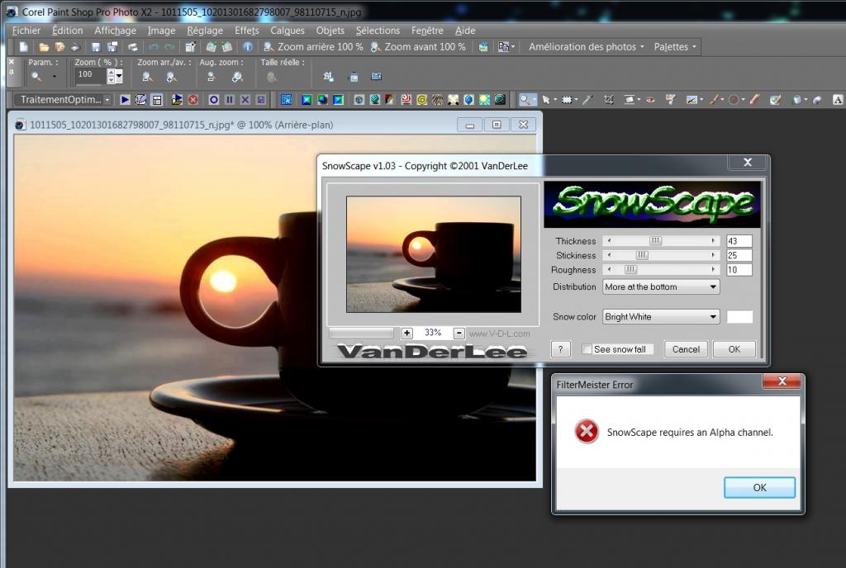
Task: Run the selected script with play icon
Action: [x=126, y=100]
